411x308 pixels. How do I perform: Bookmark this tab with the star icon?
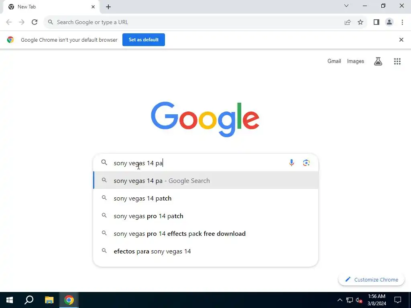[360, 22]
